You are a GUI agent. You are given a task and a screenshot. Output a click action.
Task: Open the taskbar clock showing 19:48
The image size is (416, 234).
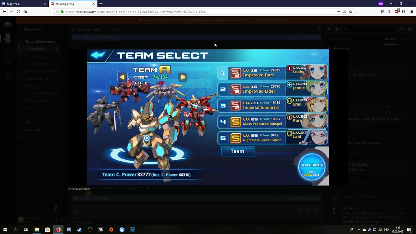click(397, 230)
